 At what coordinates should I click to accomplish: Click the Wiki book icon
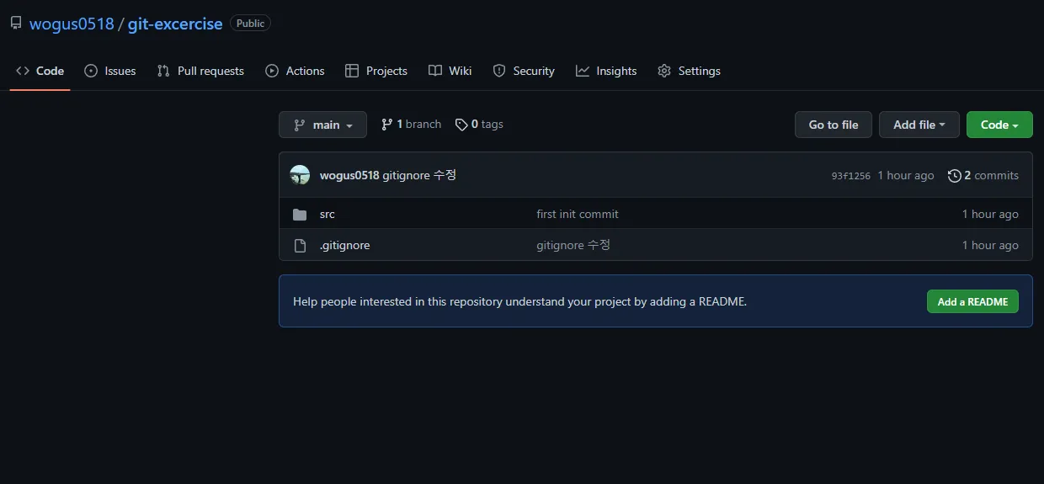pos(434,71)
